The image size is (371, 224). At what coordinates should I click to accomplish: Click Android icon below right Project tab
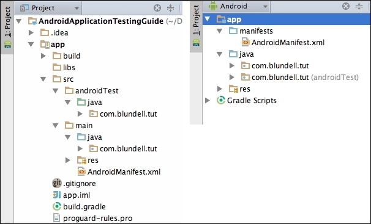pos(196,43)
